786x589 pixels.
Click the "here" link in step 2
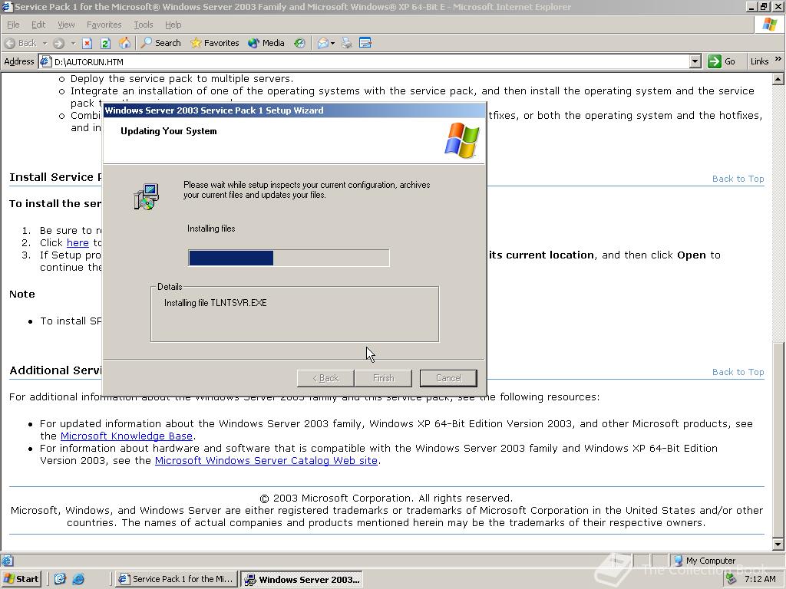(x=78, y=243)
